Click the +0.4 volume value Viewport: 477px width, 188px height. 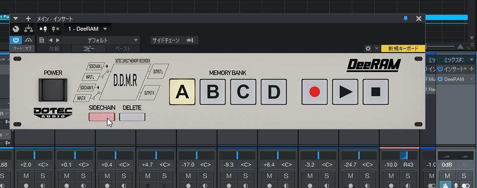(107, 165)
